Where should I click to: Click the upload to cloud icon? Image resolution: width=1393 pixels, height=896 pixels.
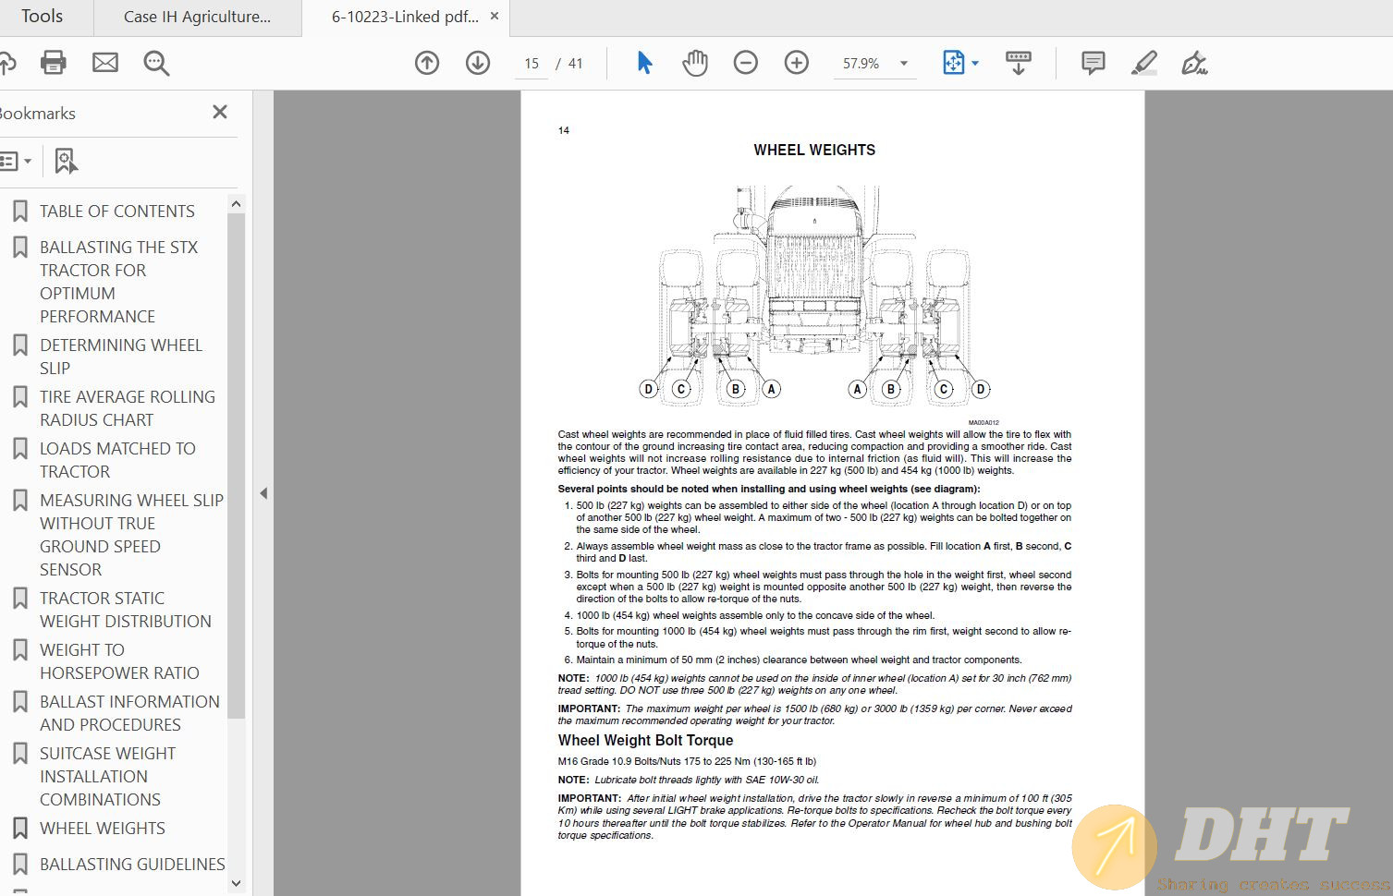pos(7,63)
